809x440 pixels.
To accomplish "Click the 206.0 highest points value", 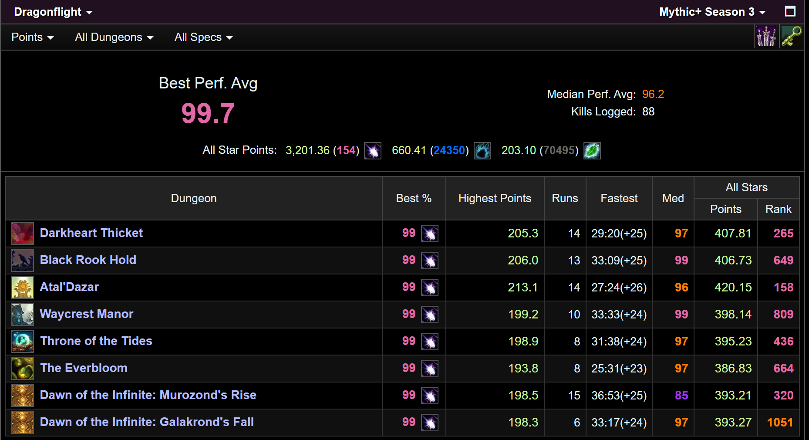I will 522,261.
